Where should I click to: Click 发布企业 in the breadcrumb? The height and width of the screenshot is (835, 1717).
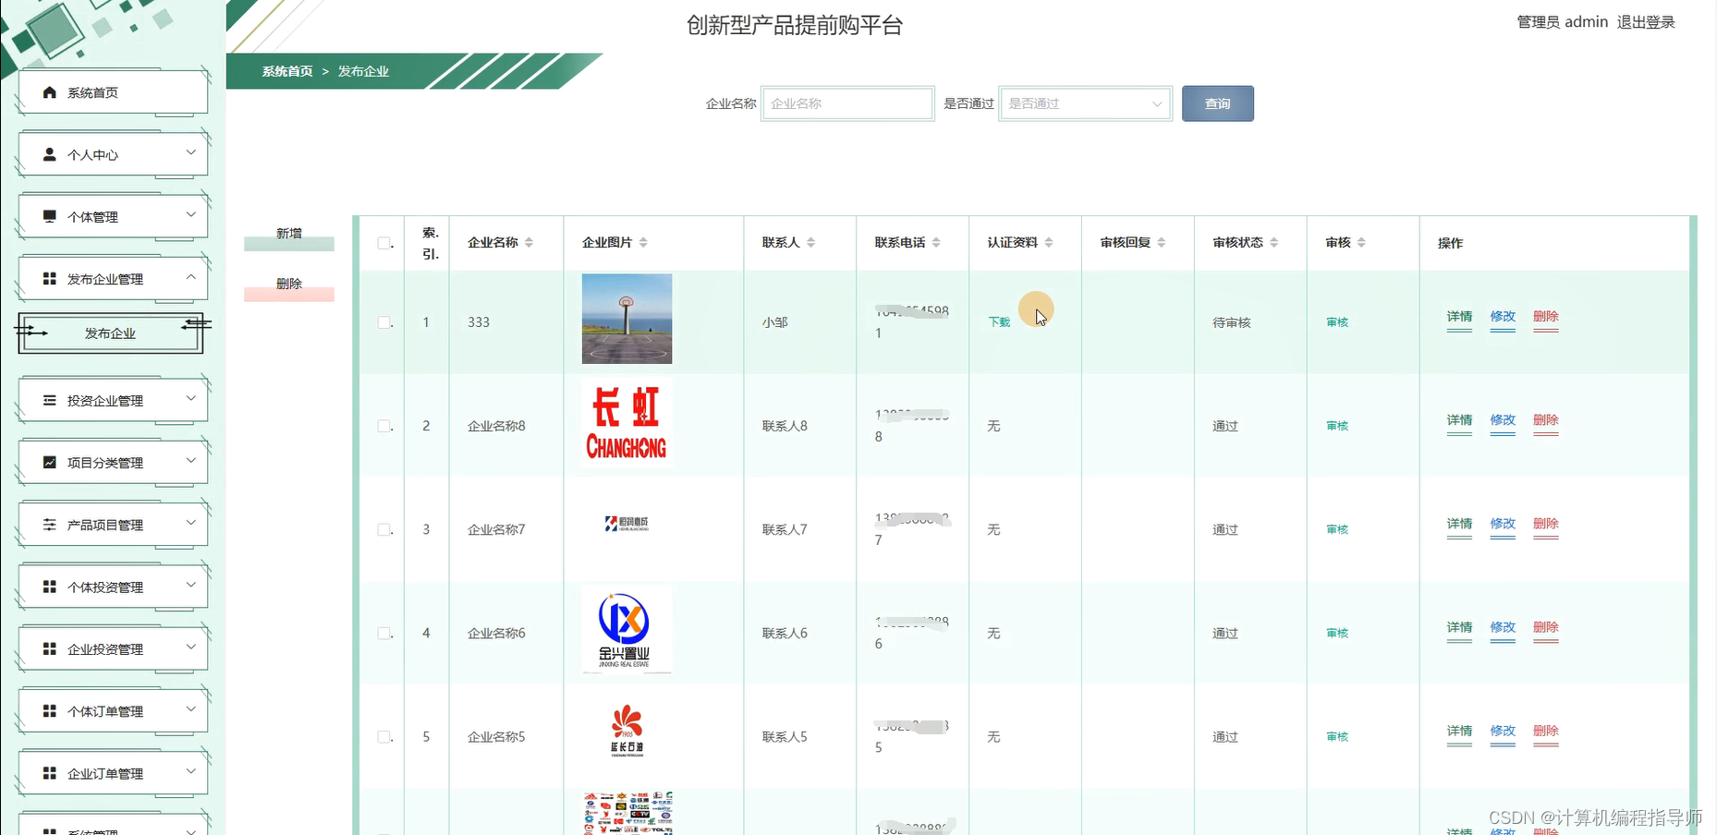point(363,71)
